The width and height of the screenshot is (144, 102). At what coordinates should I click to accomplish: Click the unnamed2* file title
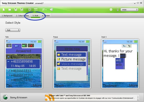(39, 3)
